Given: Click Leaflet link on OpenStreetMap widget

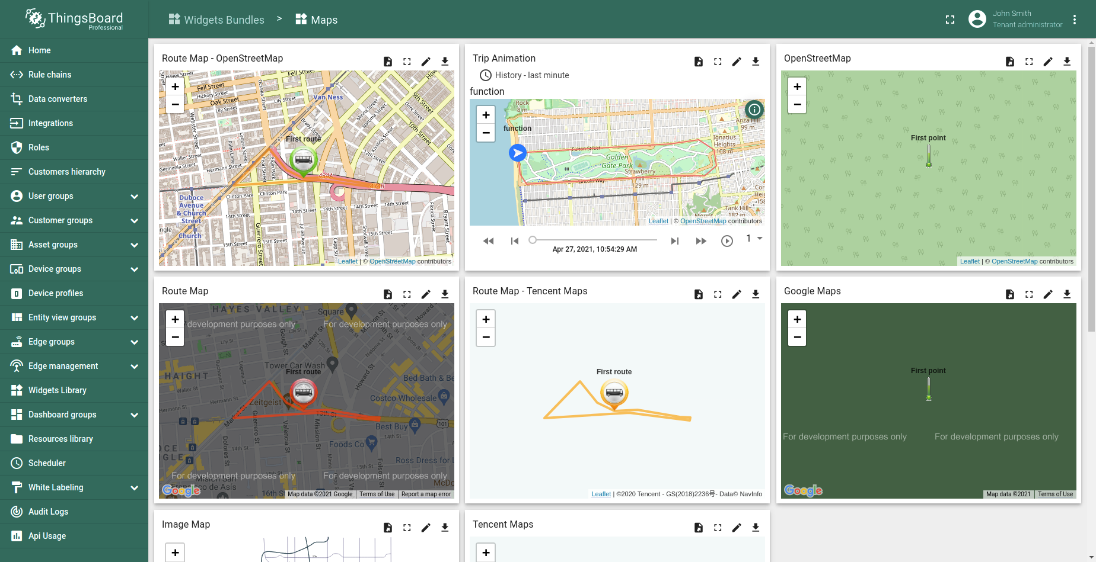Looking at the screenshot, I should pyautogui.click(x=970, y=261).
